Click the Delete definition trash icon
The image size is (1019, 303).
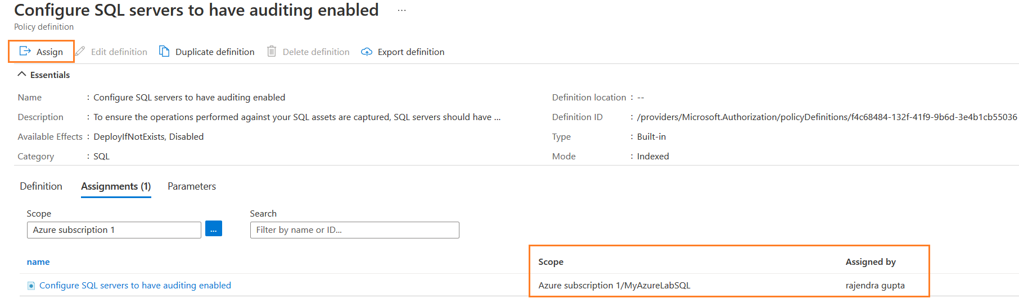[x=272, y=52]
